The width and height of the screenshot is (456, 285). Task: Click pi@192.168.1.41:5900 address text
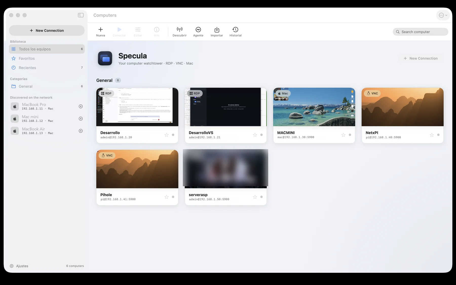118,199
